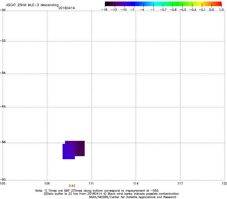Click the NOAA/NESDIS credit line
The height and width of the screenshot is (199, 227).
pos(133,197)
